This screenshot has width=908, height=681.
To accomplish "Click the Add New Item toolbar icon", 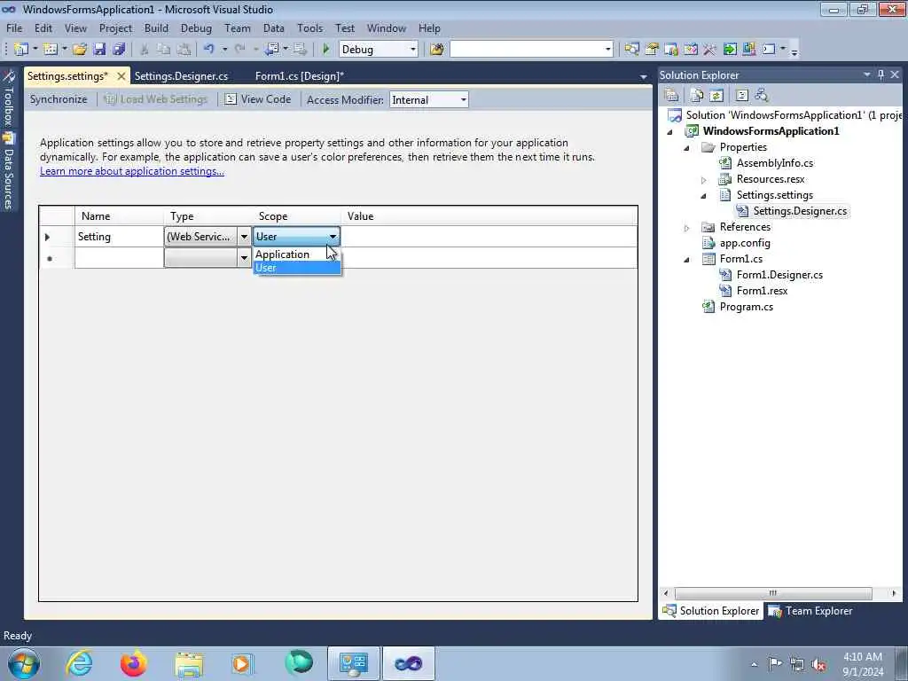I will tap(51, 50).
